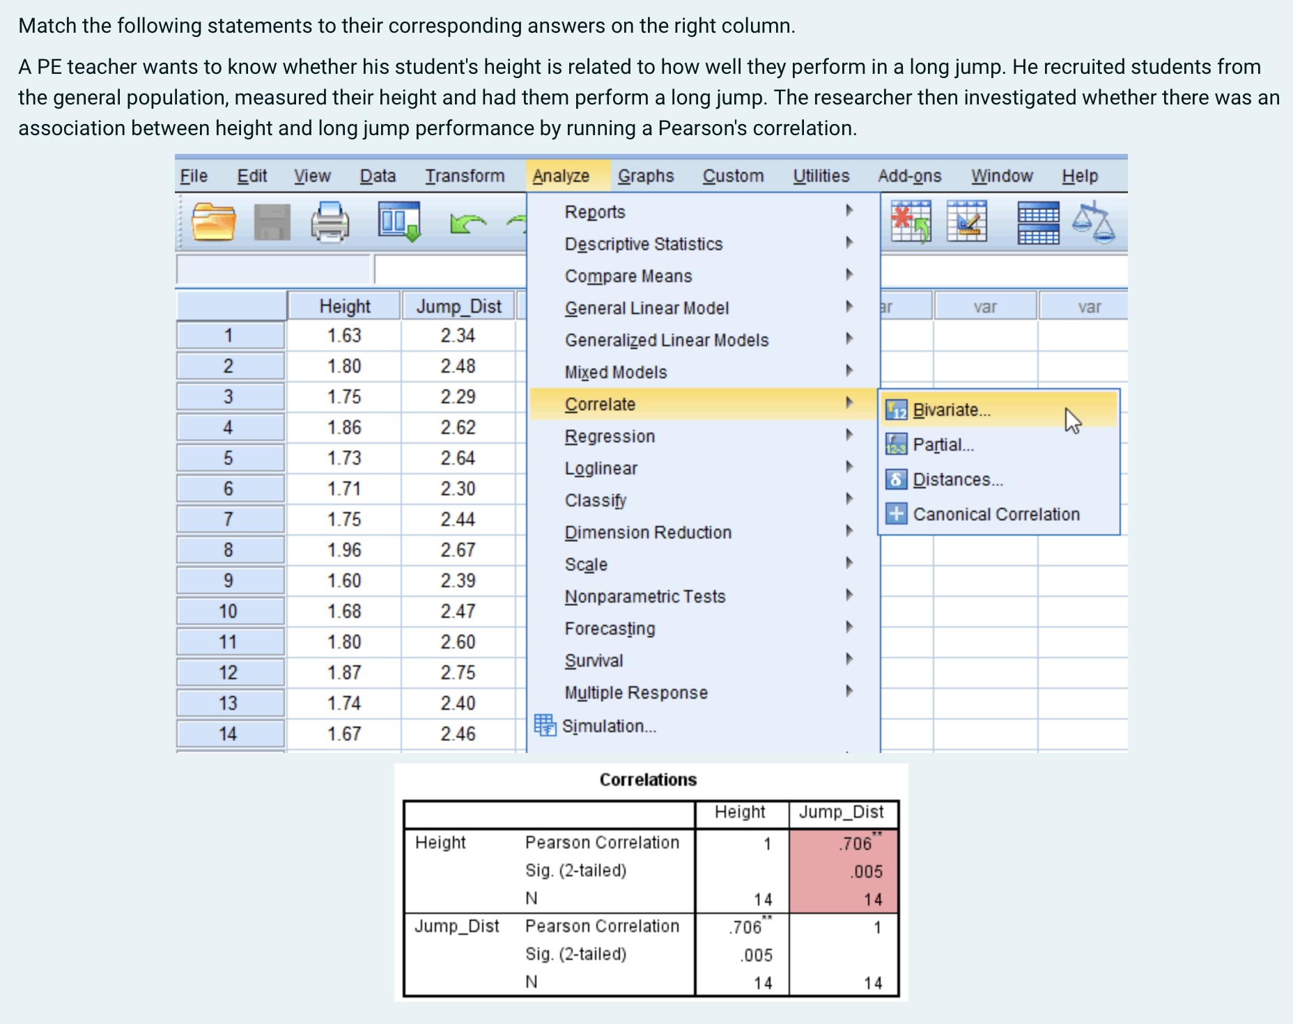The width and height of the screenshot is (1293, 1024).
Task: Open the Custom menu
Action: 733,176
